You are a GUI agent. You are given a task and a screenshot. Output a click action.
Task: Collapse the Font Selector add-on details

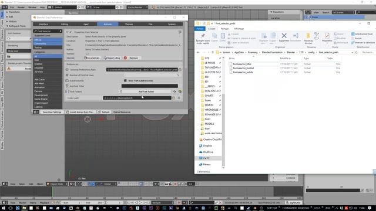(67, 32)
